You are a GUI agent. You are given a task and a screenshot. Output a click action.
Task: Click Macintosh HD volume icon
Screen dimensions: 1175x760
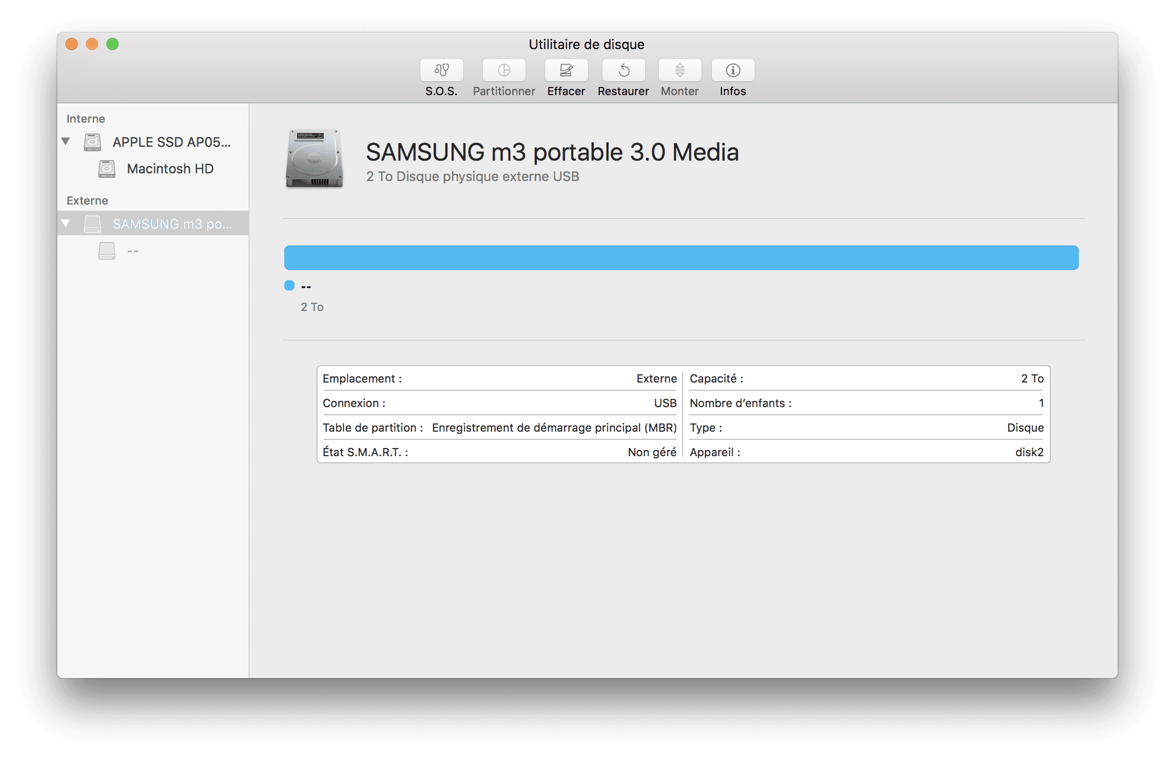click(107, 169)
